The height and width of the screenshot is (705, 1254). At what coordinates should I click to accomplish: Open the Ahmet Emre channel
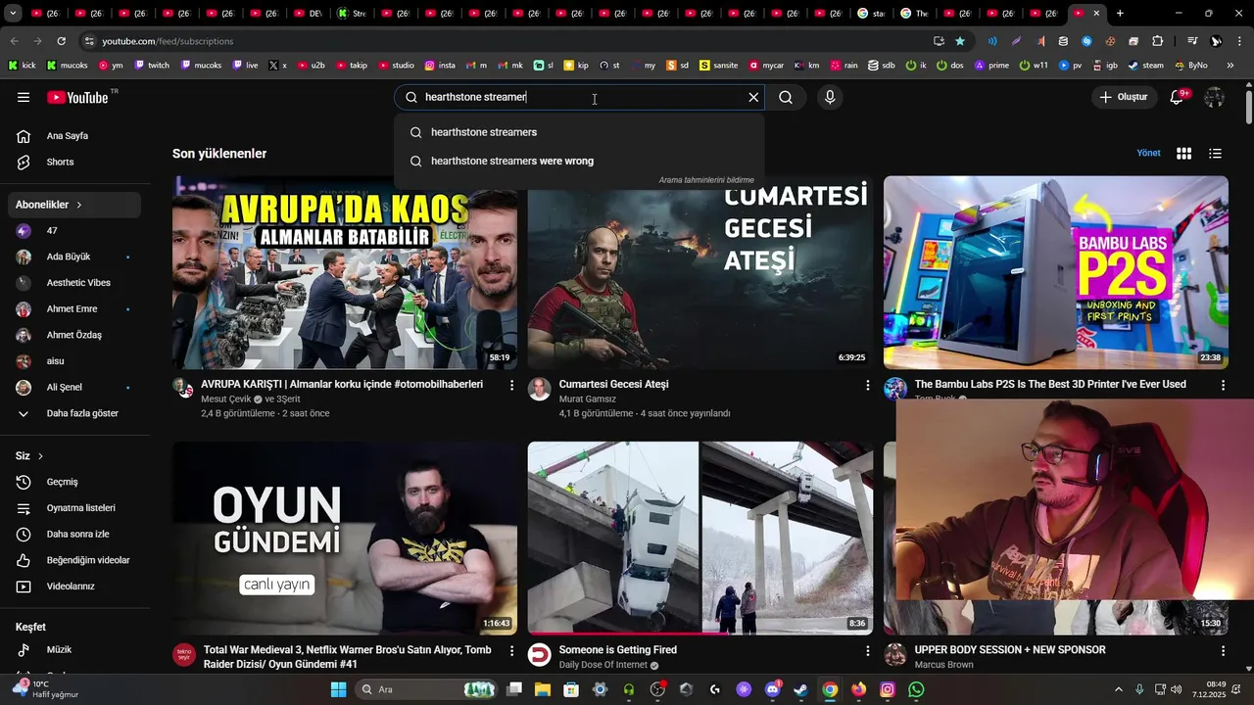point(76,309)
